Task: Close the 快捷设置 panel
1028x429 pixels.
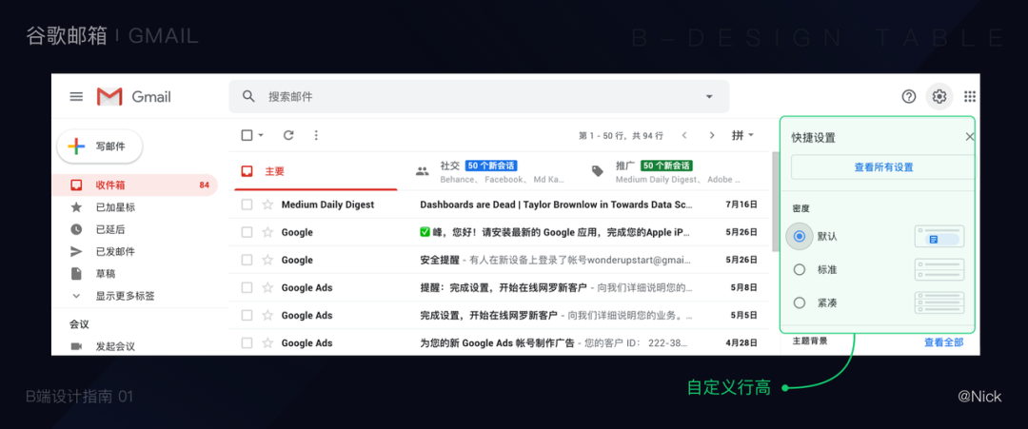Action: (x=970, y=137)
